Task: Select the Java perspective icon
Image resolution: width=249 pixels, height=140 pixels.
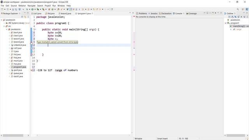Action: [247, 9]
